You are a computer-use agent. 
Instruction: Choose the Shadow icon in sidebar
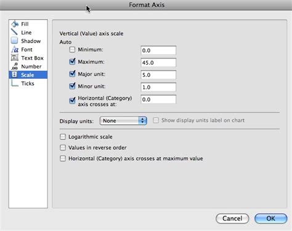14,41
